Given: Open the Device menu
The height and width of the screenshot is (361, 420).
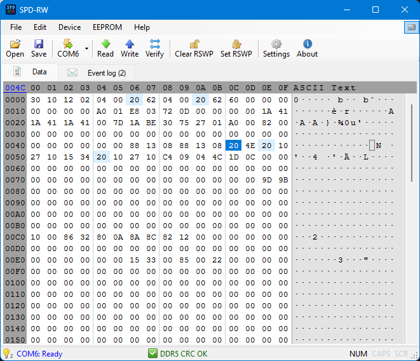Looking at the screenshot, I should (x=70, y=27).
